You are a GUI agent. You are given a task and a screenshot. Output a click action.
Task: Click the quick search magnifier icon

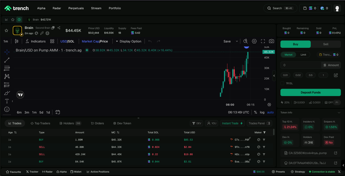coord(246,41)
